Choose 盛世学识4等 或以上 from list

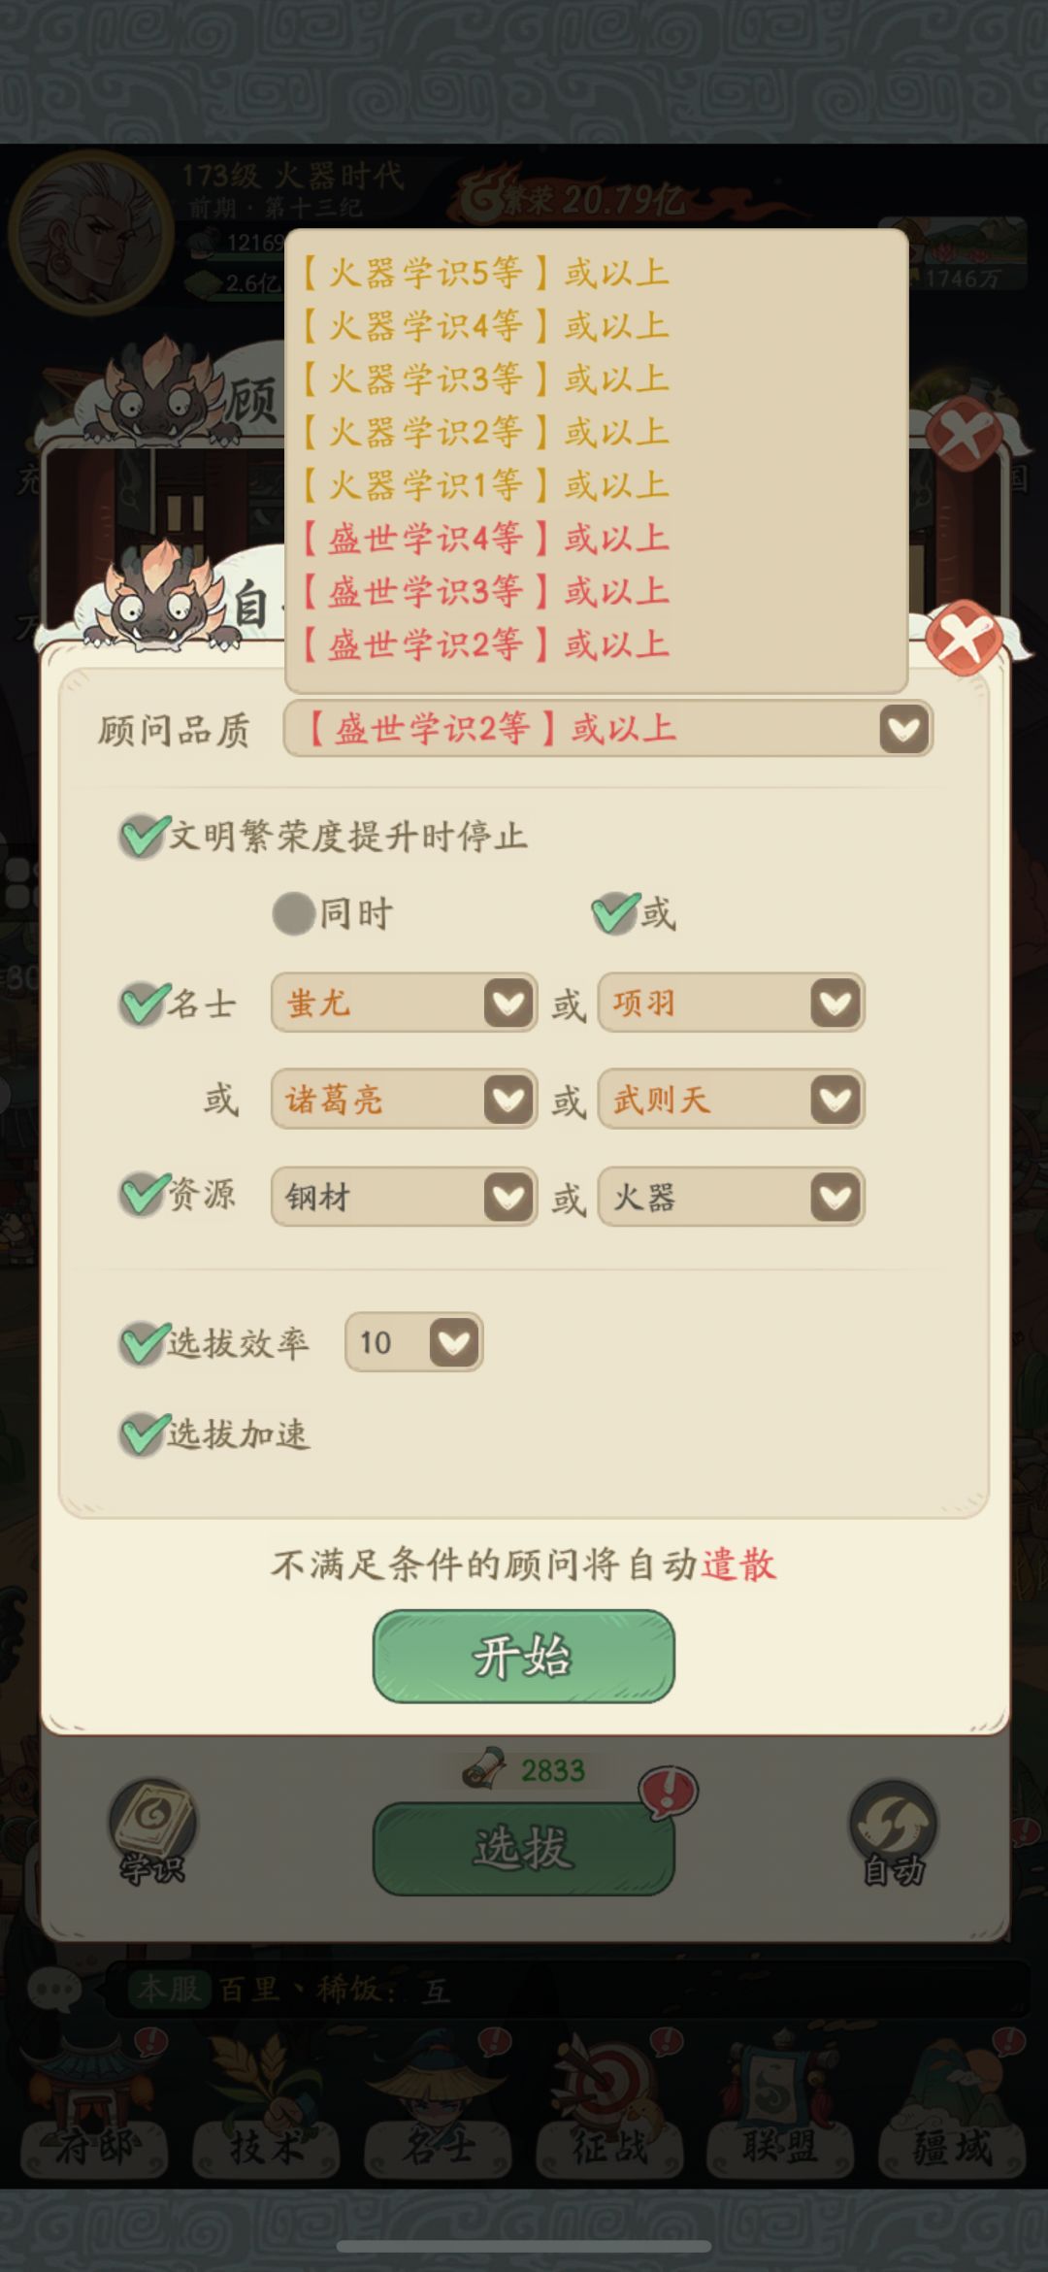pyautogui.click(x=485, y=538)
